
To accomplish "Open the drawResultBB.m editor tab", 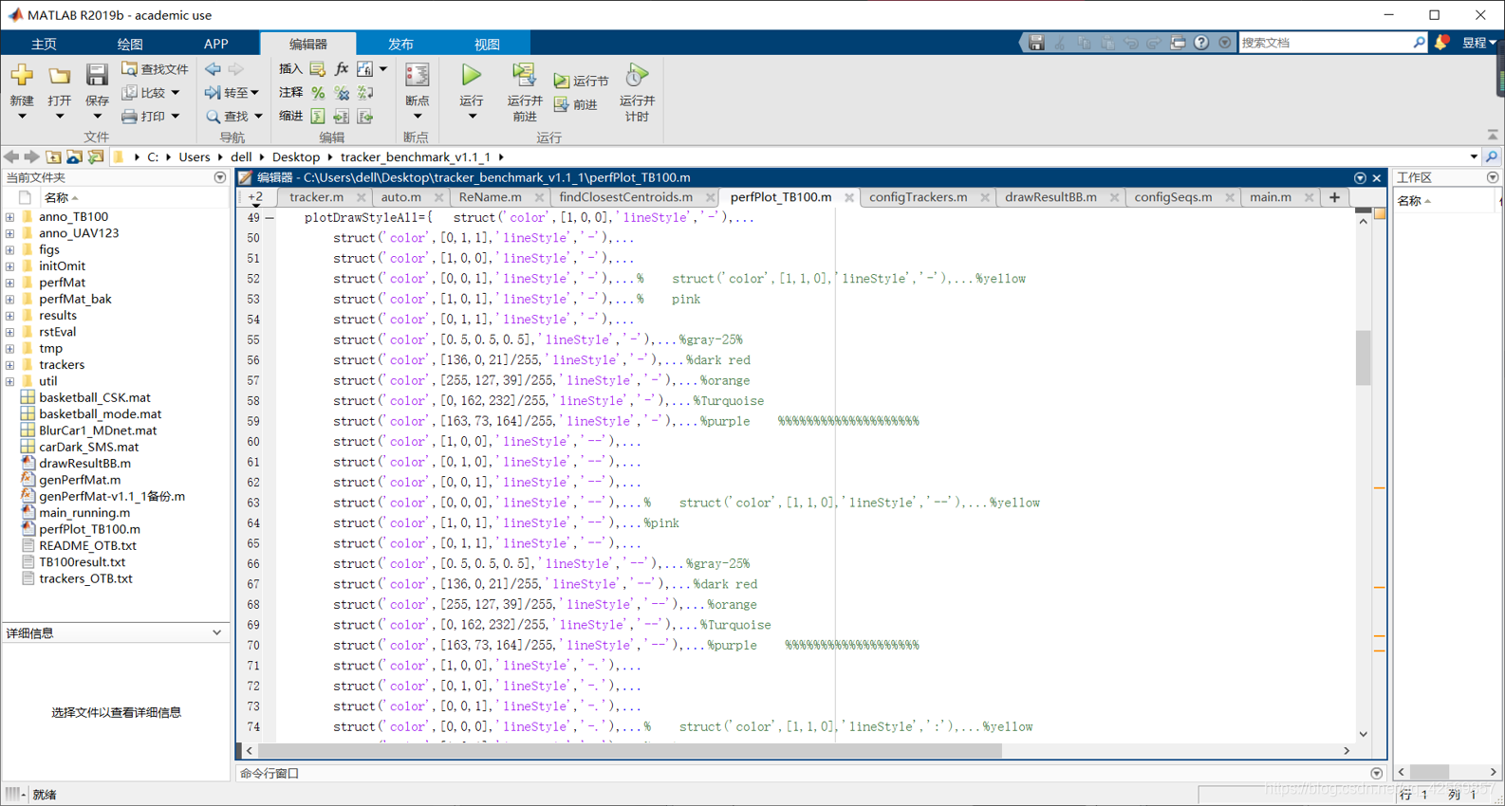I will pos(1050,197).
